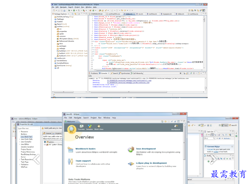Click the js/ke/oschina.css path link in Console

pyautogui.click(x=128, y=82)
